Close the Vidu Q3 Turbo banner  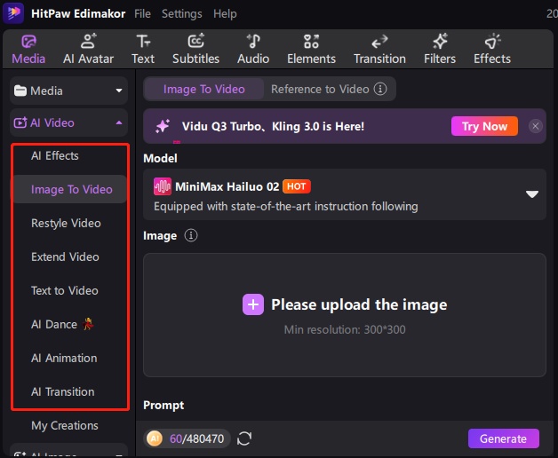coord(535,126)
